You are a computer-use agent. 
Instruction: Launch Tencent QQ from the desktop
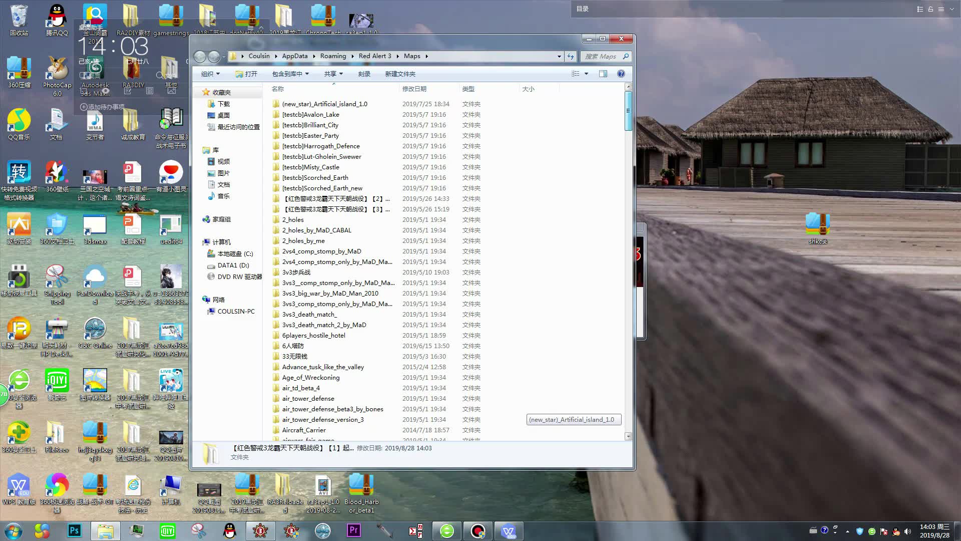click(x=57, y=20)
